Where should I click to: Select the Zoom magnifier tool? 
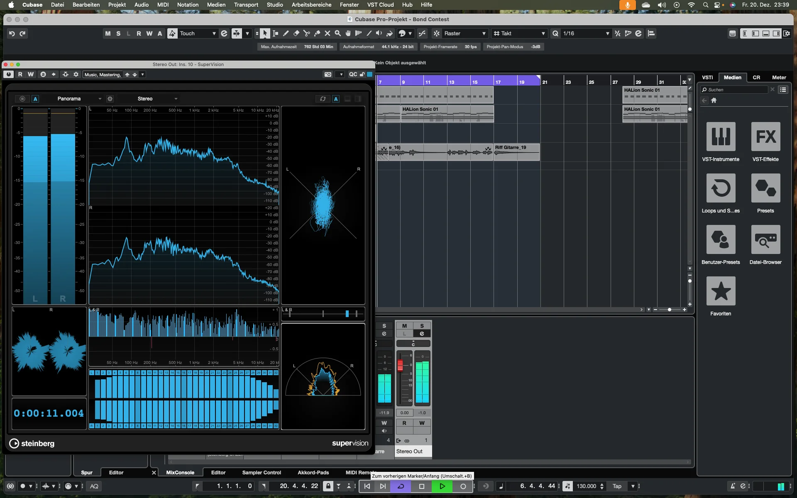click(x=337, y=33)
